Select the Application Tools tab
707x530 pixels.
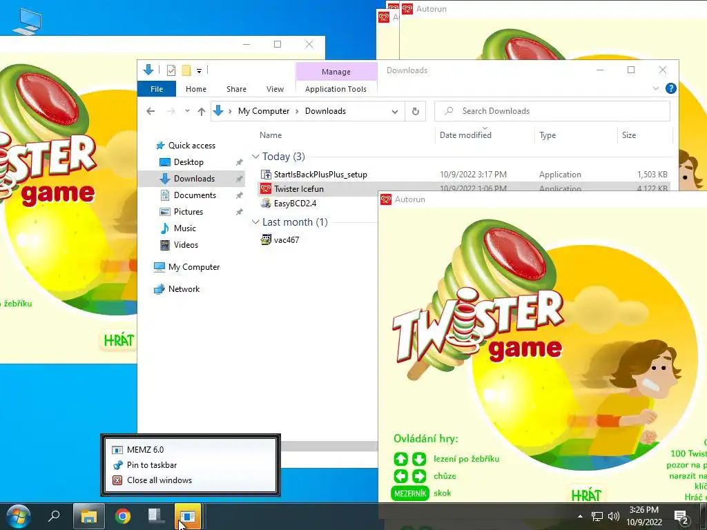pos(336,89)
